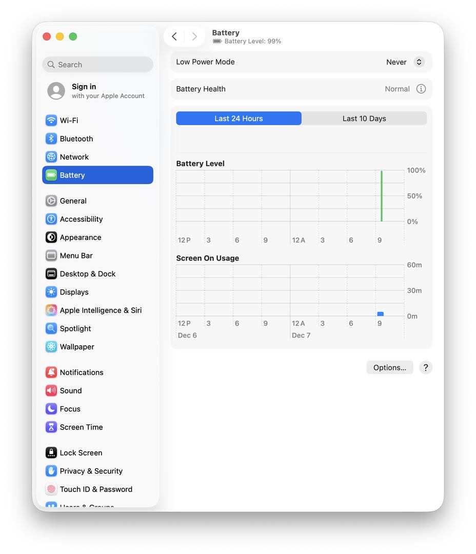Select the Notifications label
Screen dimensions: 476x554
point(82,372)
